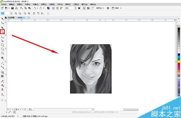181x118 pixels.
Task: Open the Help menu
Action: point(93,4)
